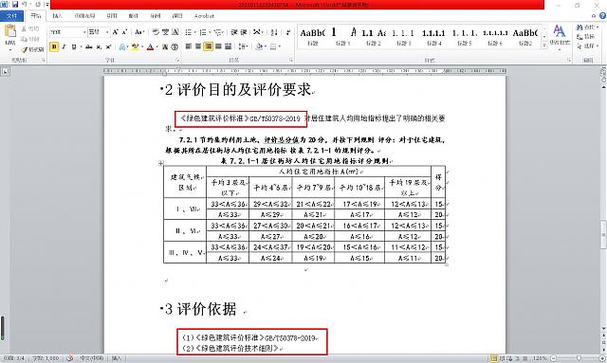The height and width of the screenshot is (363, 607).
Task: Open the Select command in editing group
Action: (x=587, y=46)
